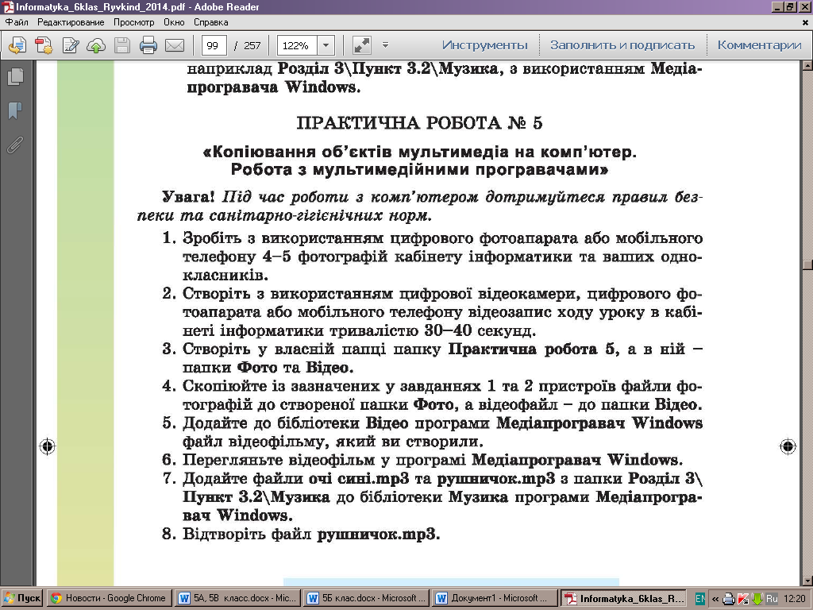The width and height of the screenshot is (813, 610).
Task: Open the bookmarks panel icon
Action: click(16, 110)
